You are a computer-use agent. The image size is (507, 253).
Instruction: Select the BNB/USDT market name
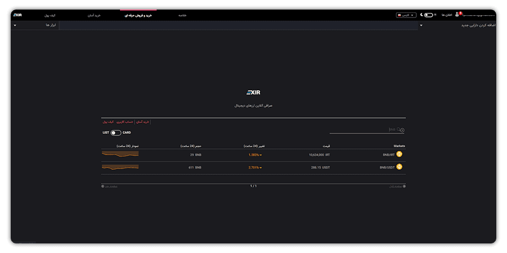coord(387,168)
